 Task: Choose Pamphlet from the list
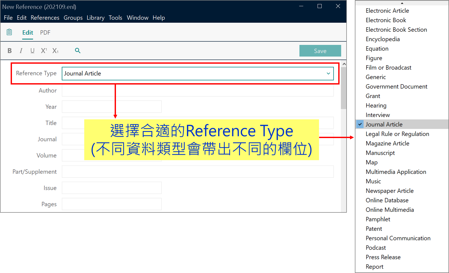pos(378,219)
